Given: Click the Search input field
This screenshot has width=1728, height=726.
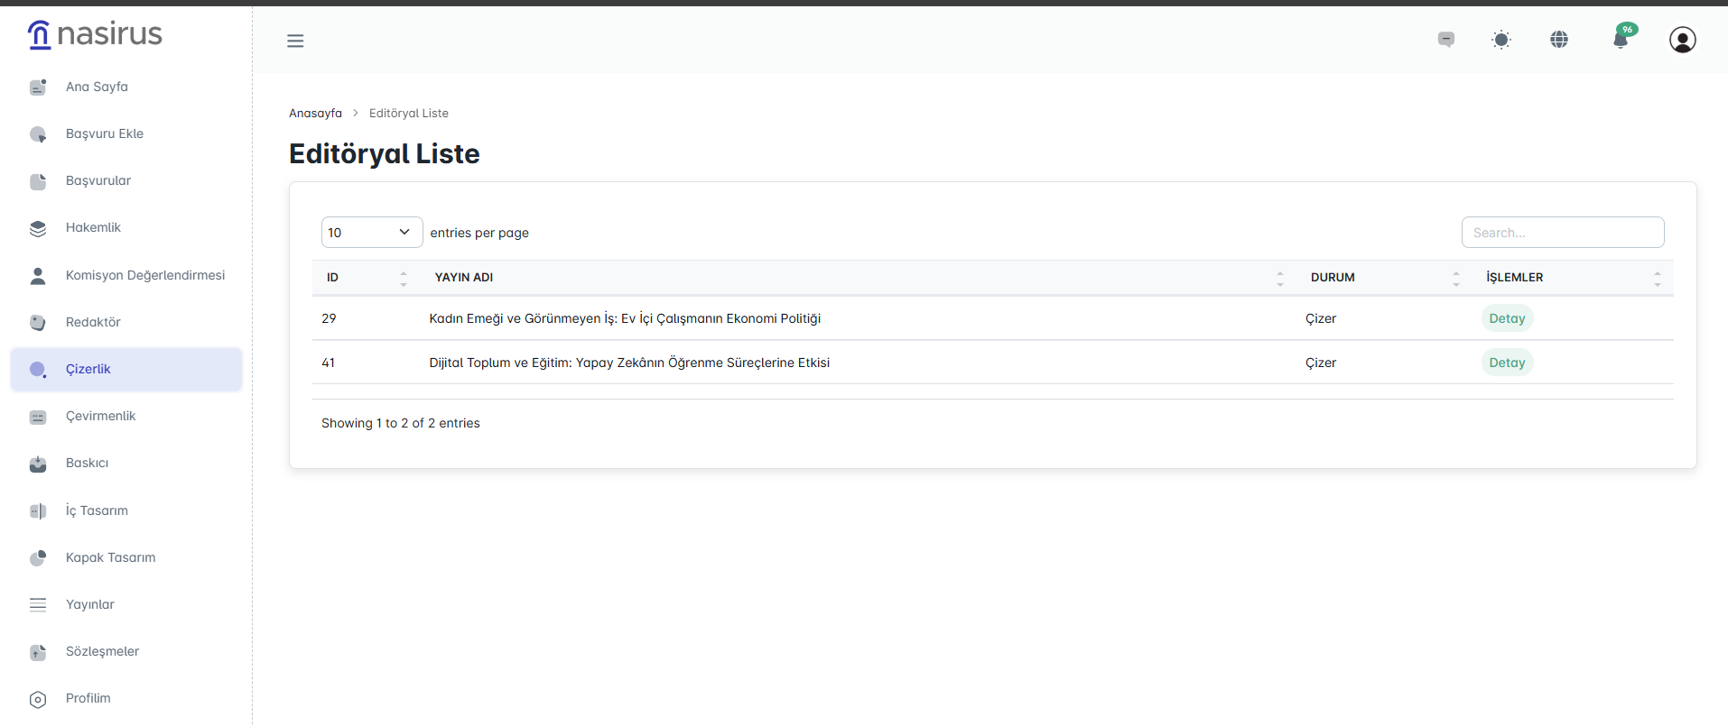Looking at the screenshot, I should pos(1562,233).
